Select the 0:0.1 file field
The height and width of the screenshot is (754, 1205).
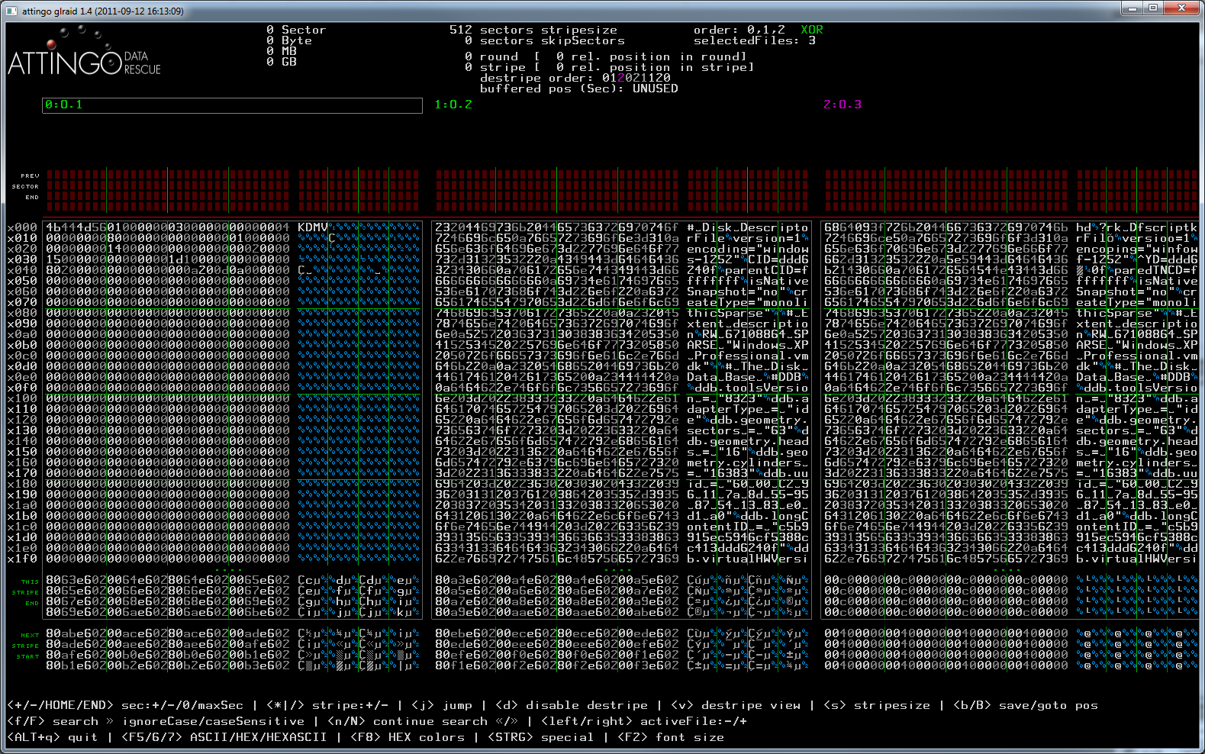pos(232,105)
